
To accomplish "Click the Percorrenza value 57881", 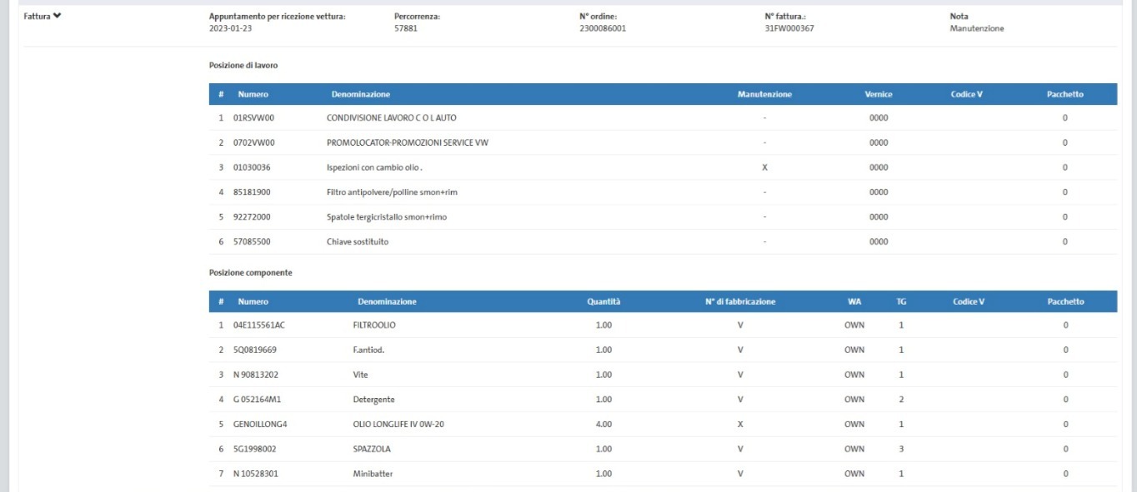I will click(405, 28).
